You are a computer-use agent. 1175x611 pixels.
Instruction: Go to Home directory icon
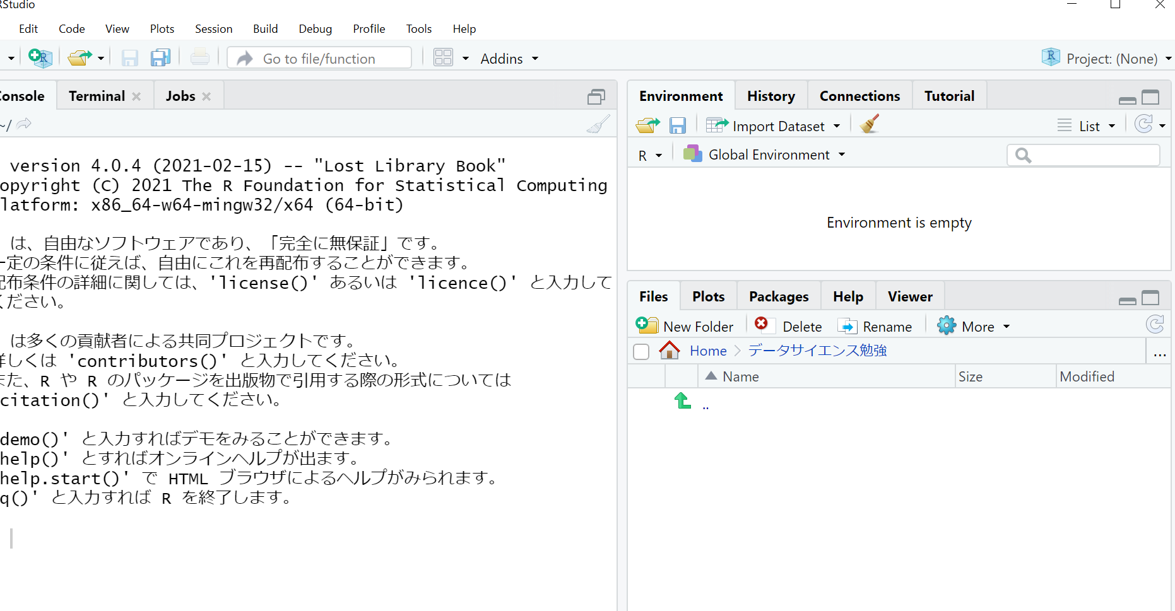pyautogui.click(x=670, y=350)
